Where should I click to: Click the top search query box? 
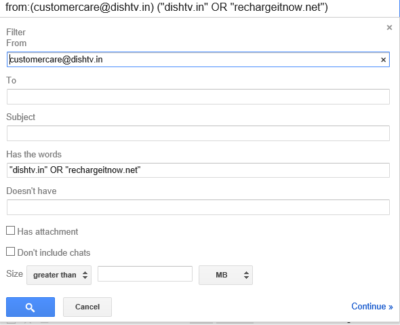pyautogui.click(x=199, y=7)
